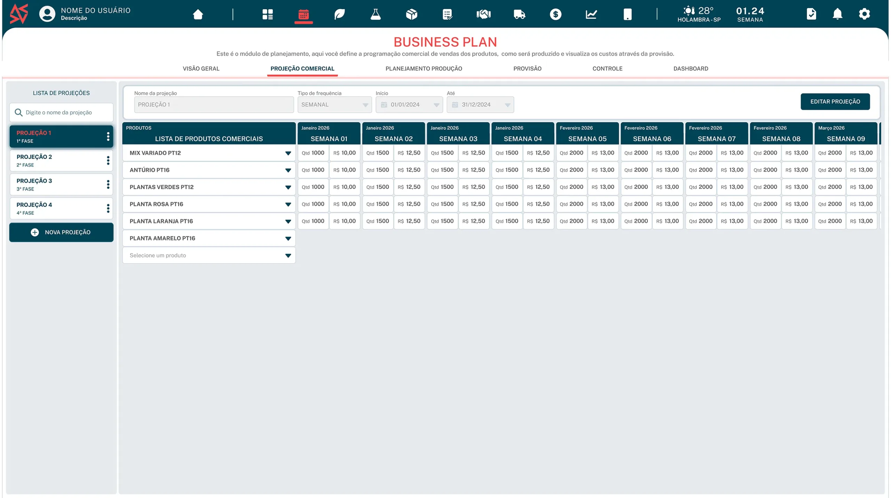Open the box (packaging) module icon
This screenshot has height=498, width=891.
411,14
